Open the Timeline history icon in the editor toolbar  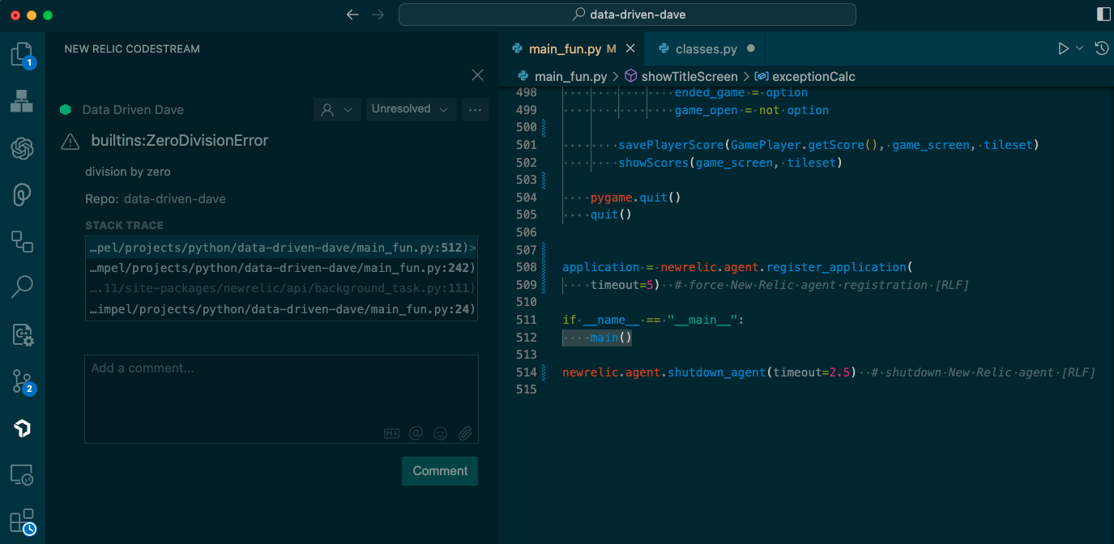(1101, 48)
